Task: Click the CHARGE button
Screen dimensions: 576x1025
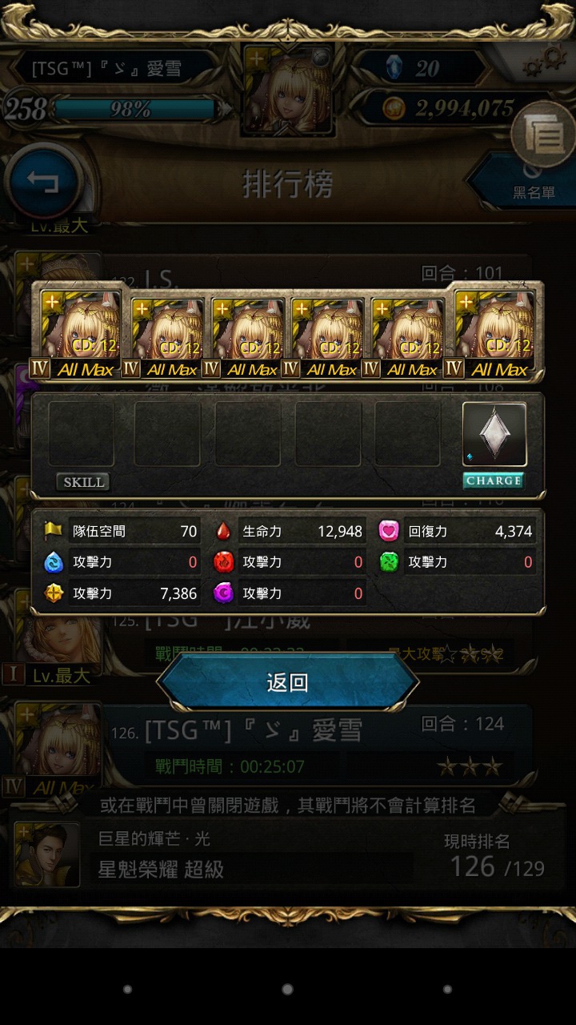Action: point(494,480)
